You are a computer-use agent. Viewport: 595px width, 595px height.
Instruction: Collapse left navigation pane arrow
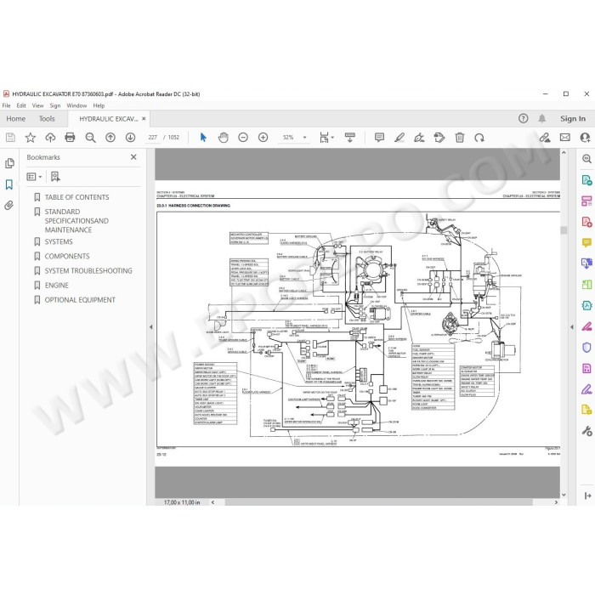pos(151,326)
